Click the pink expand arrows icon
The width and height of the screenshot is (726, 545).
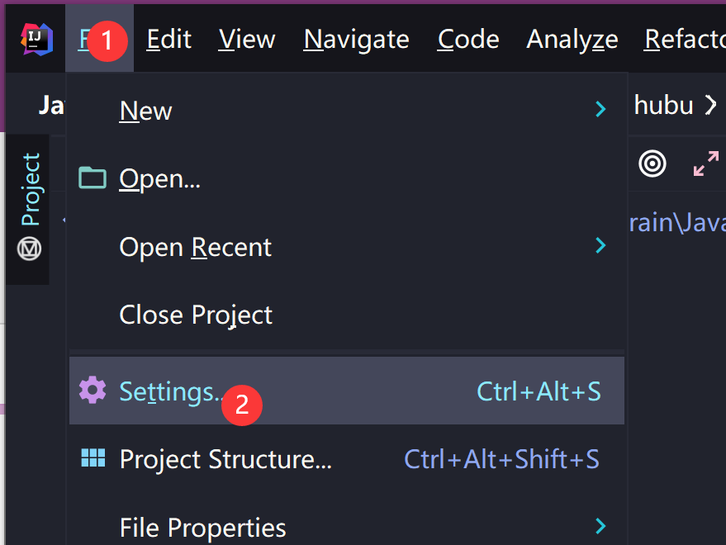pyautogui.click(x=705, y=163)
